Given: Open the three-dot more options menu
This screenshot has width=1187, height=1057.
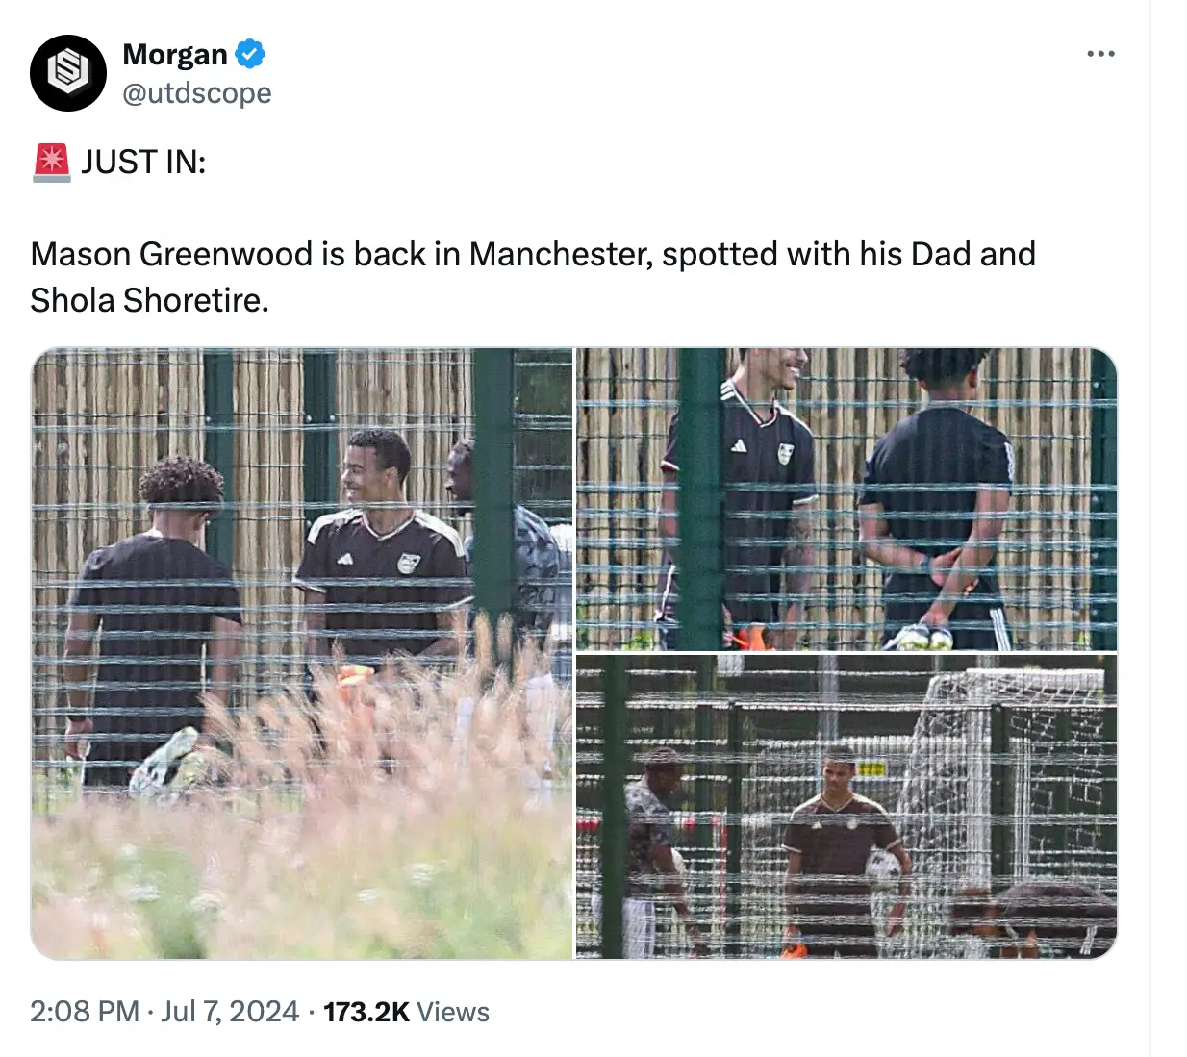Looking at the screenshot, I should click(x=1100, y=54).
